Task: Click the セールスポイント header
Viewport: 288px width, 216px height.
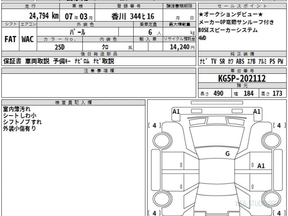Action: tap(242, 6)
